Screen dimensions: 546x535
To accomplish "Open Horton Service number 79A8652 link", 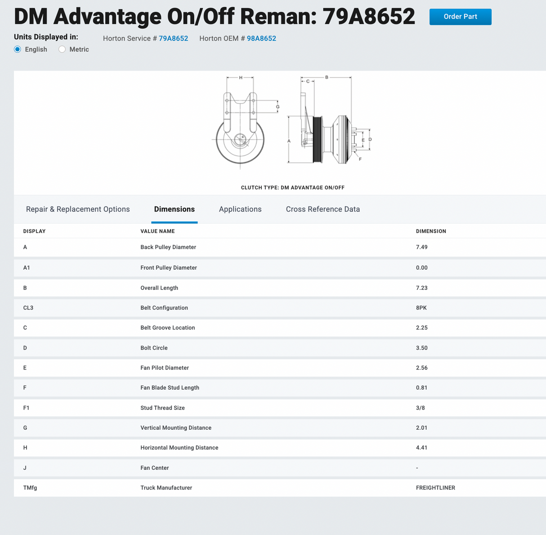I will pos(173,39).
